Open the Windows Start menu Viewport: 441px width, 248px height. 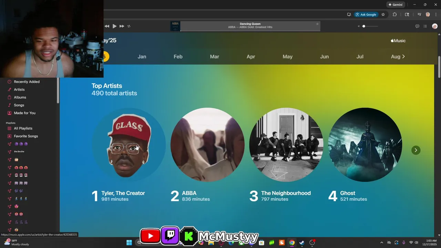point(129,242)
